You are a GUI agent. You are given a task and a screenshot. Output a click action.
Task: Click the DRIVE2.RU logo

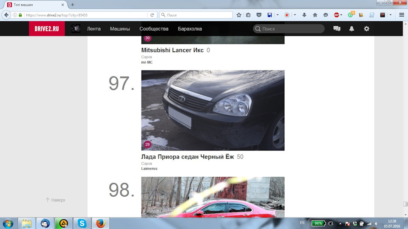click(47, 28)
